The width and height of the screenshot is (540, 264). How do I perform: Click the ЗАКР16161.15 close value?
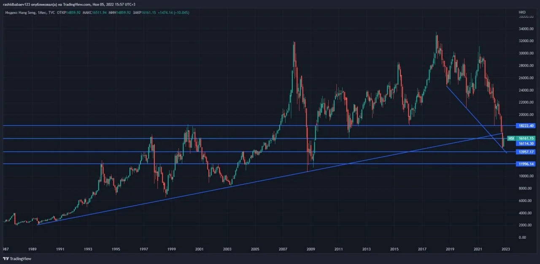[143, 13]
